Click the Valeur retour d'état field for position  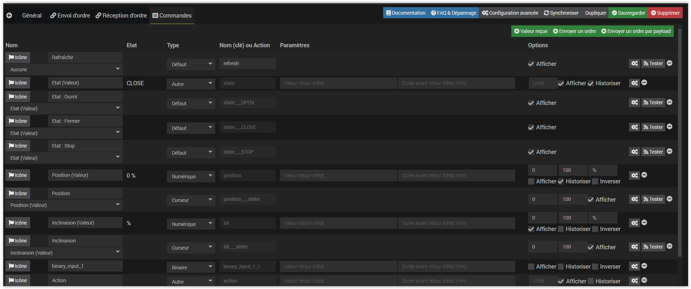coord(338,175)
